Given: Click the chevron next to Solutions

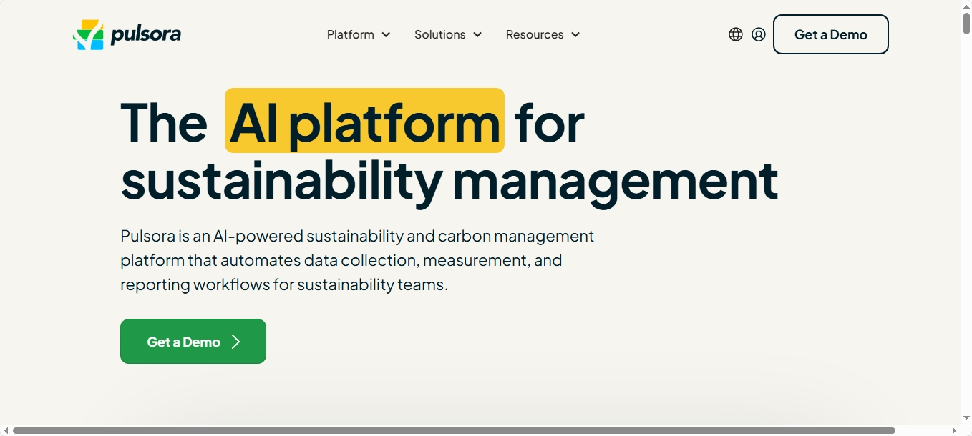Looking at the screenshot, I should tap(477, 34).
